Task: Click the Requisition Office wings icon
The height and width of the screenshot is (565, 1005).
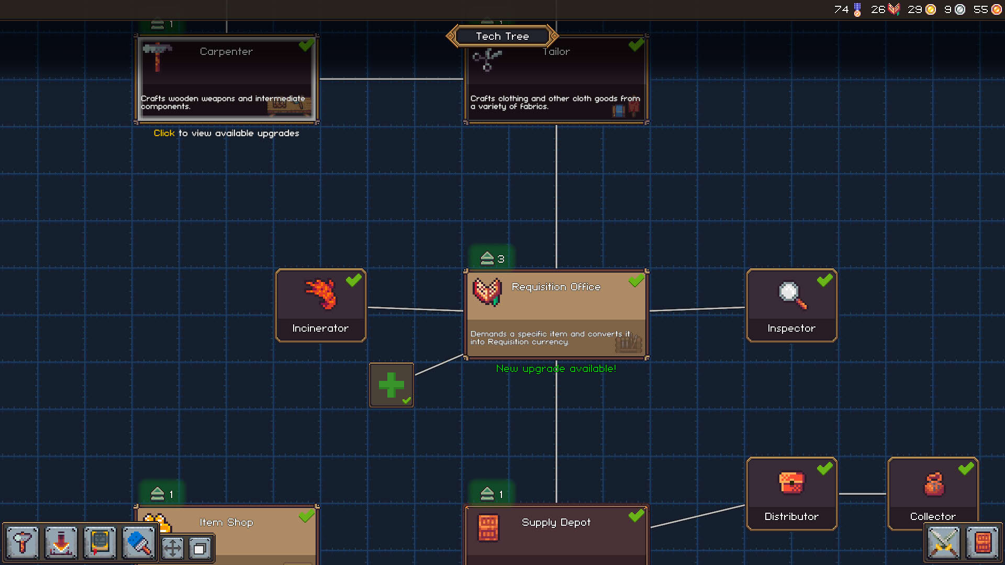Action: pos(487,292)
